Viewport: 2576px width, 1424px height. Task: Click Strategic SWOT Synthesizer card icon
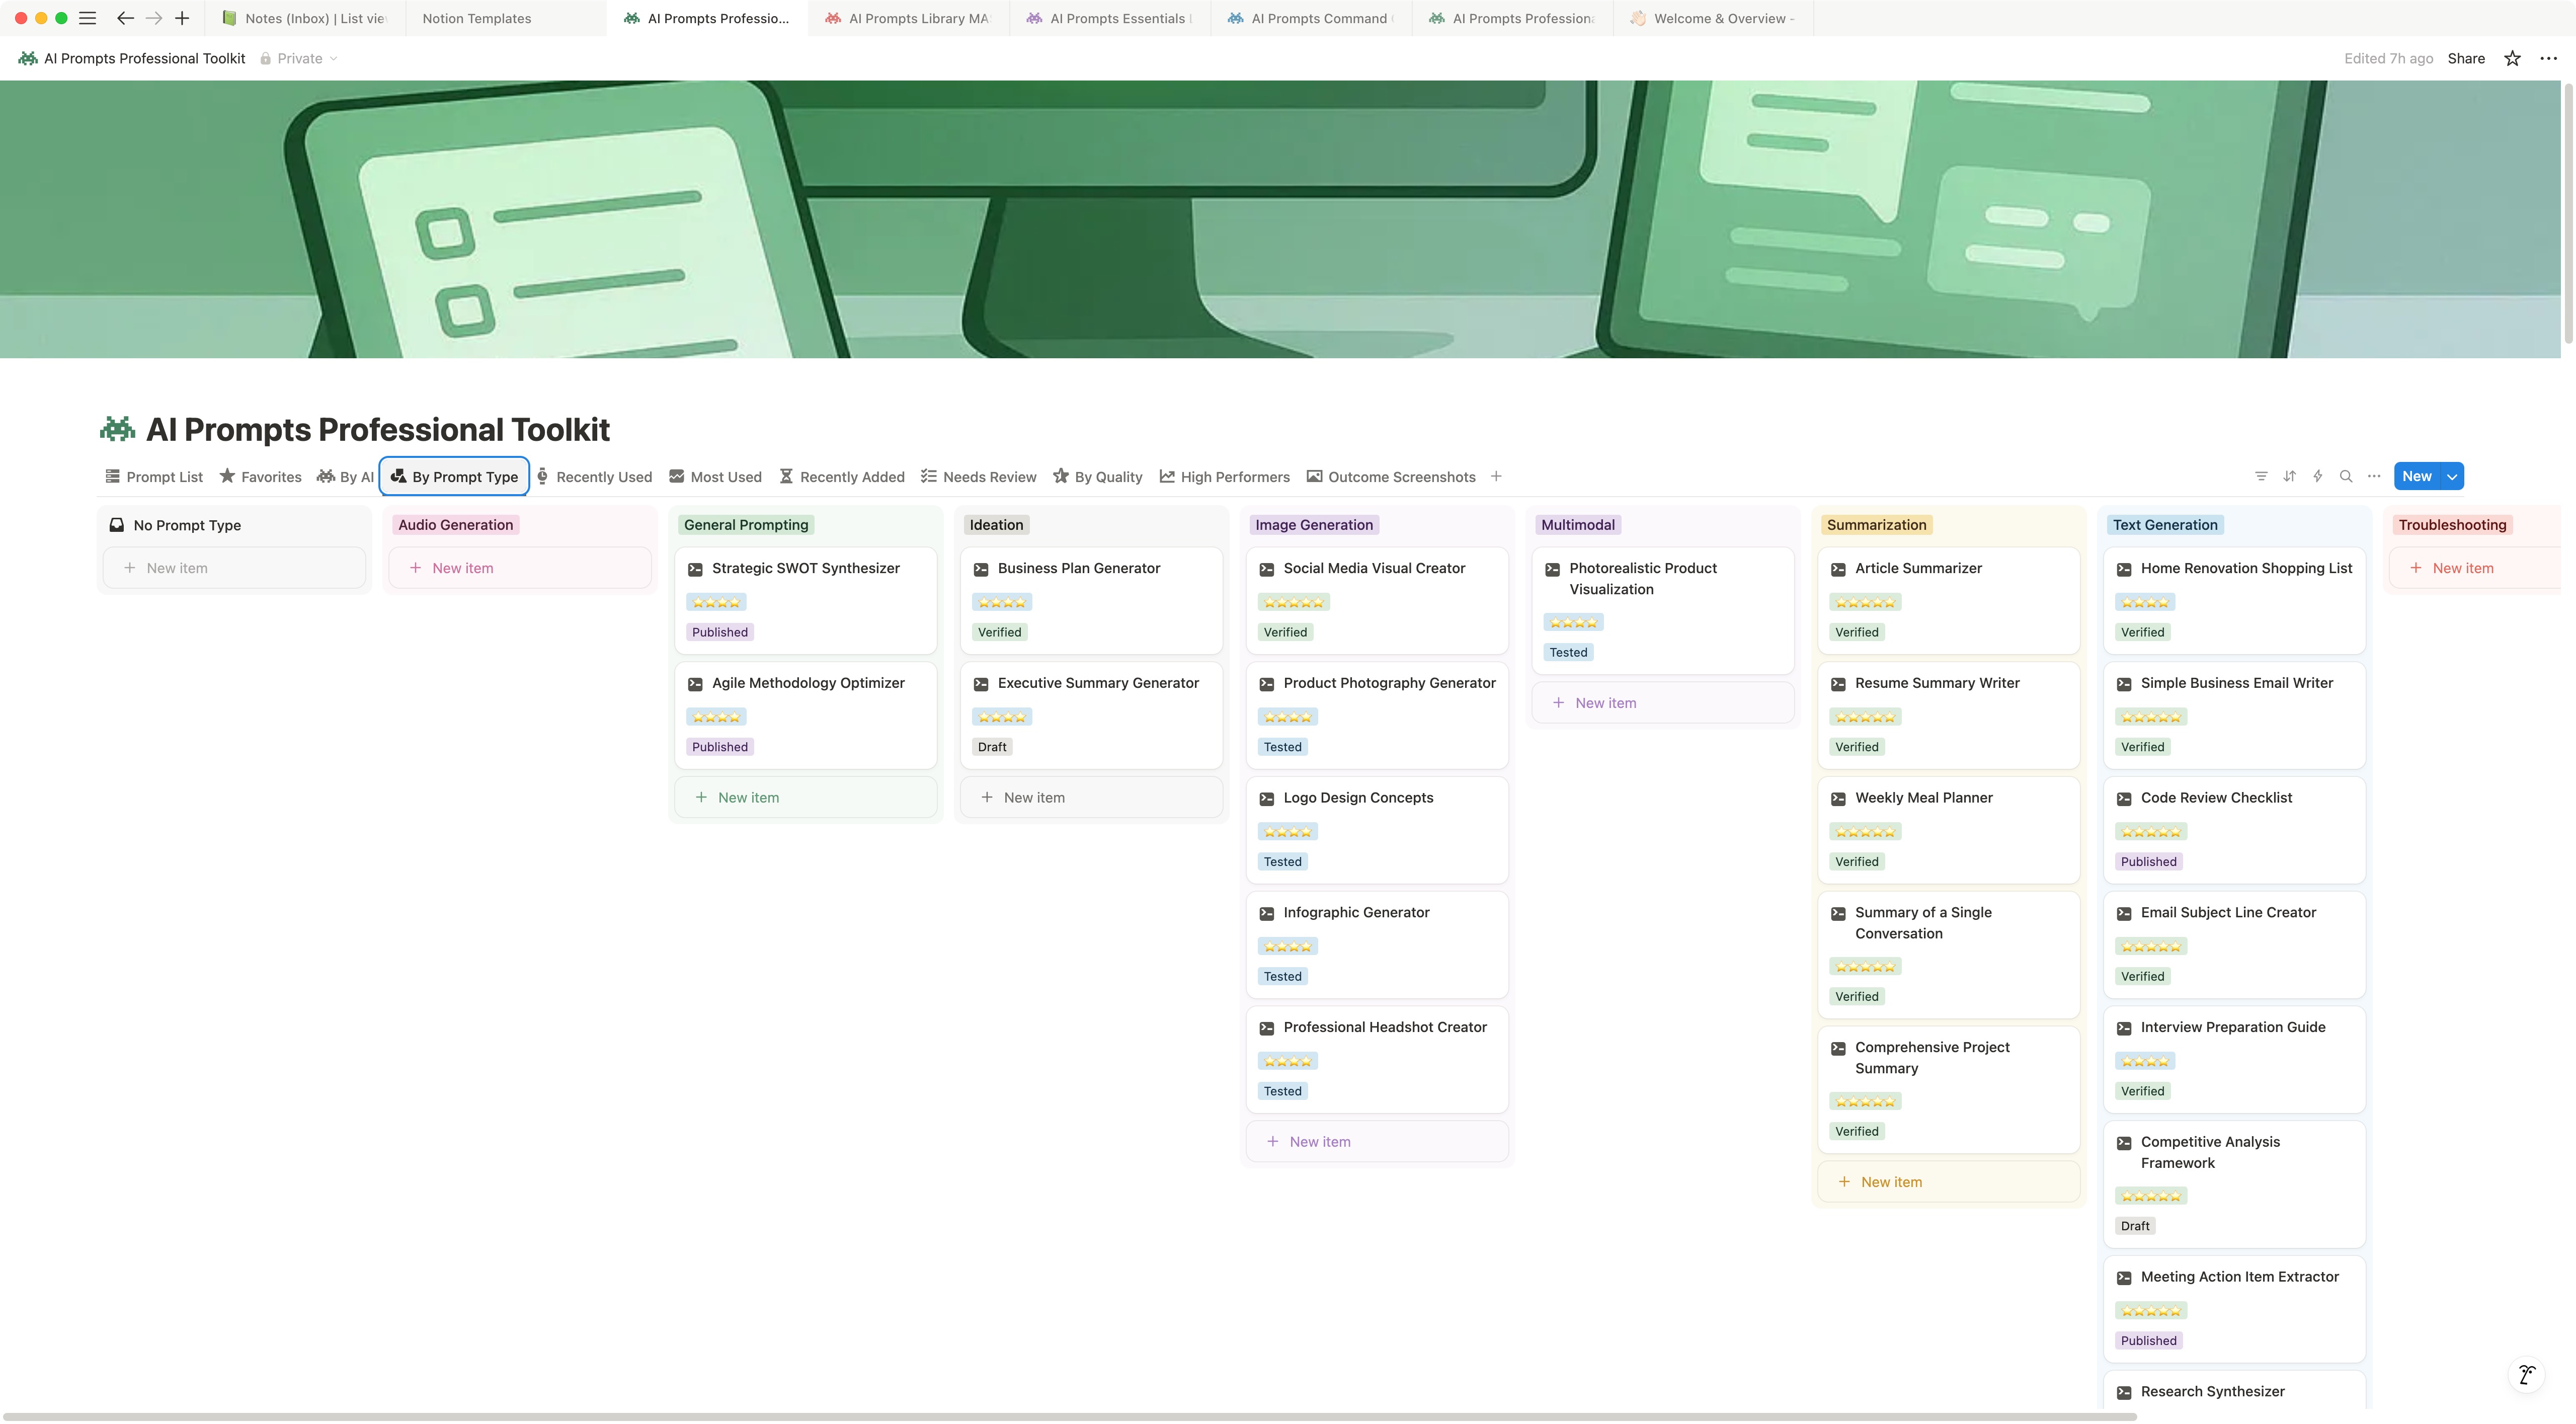click(695, 569)
